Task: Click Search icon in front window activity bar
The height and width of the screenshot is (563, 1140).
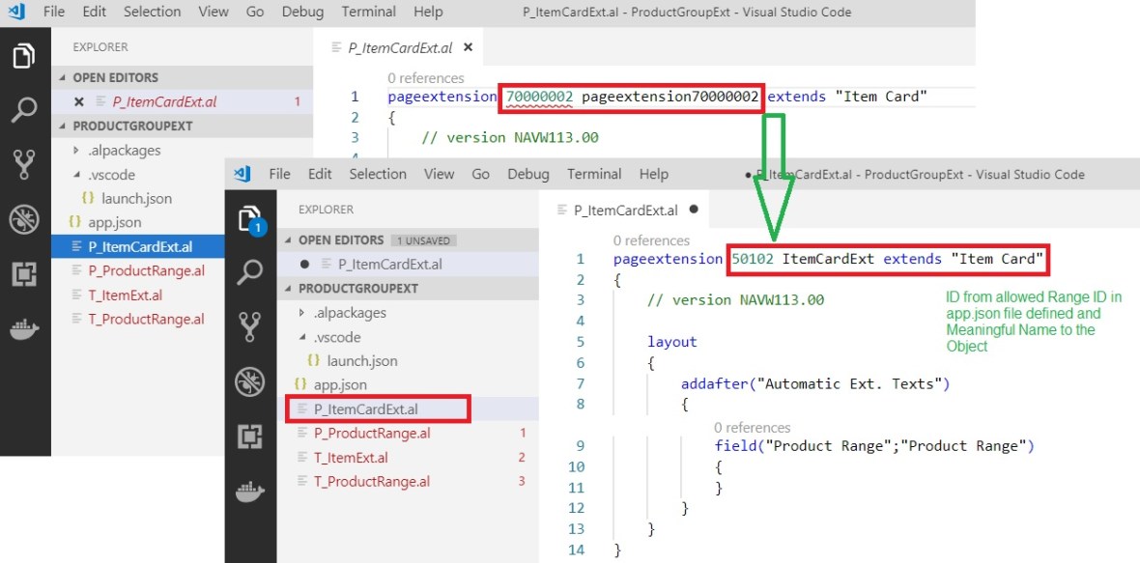Action: [x=249, y=271]
